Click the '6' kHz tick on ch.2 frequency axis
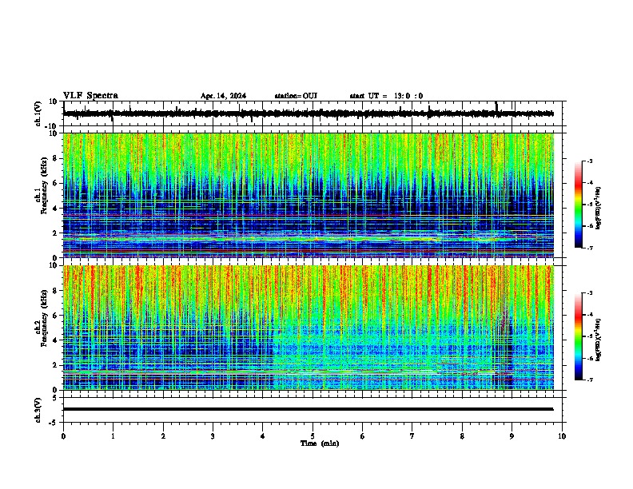Viewport: 633px width, 489px height. pos(56,316)
